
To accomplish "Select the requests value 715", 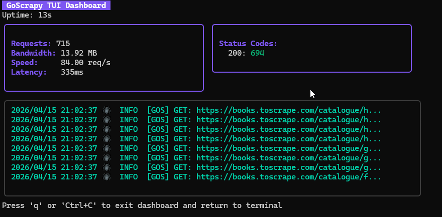I will pyautogui.click(x=63, y=44).
